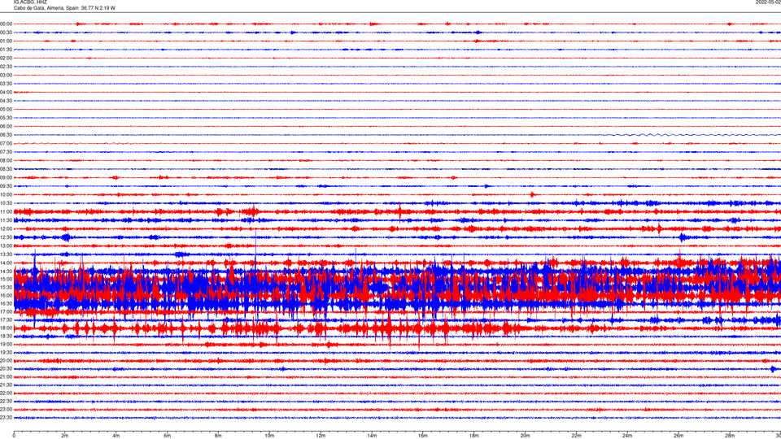Select the 04:30 trace time label

(6, 101)
